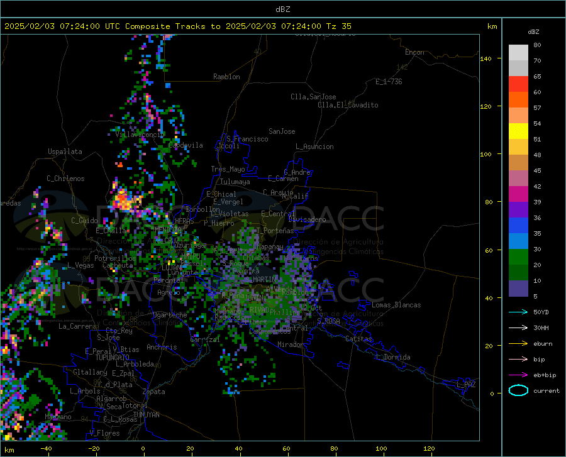Click the 'Divisadero' map label
Viewport: 566px width, 457px height.
pos(307,219)
